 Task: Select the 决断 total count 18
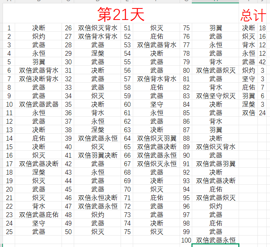click(x=262, y=28)
